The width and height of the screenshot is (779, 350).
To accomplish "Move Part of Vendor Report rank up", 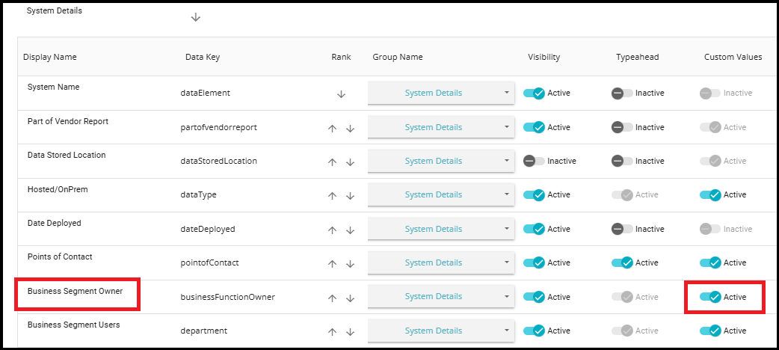I will click(x=333, y=128).
